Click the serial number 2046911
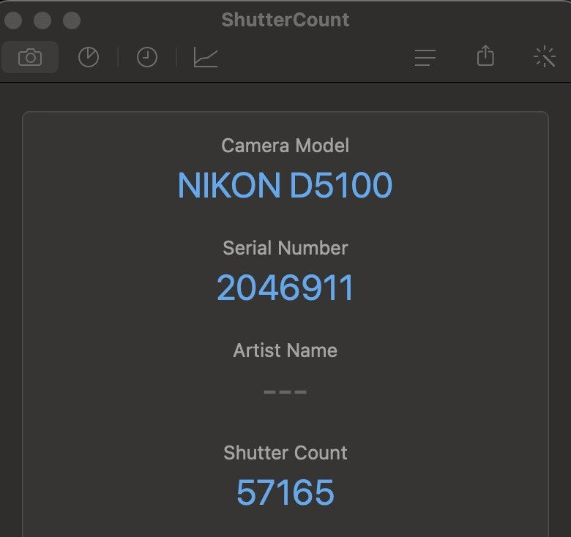Viewport: 571px width, 537px height. tap(285, 288)
